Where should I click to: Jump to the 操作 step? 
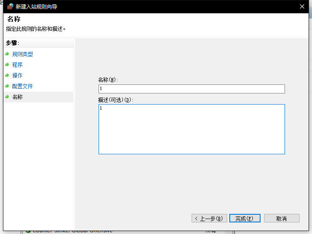point(17,75)
